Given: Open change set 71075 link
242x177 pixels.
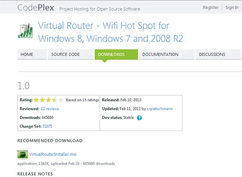Looking at the screenshot, I should [47, 127].
